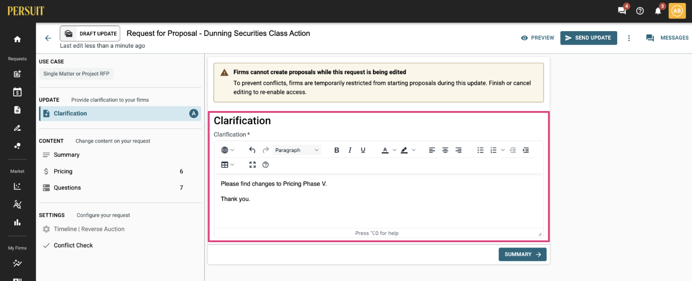Screen dimensions: 692x281
Task: Click into the clarification text area
Action: pyautogui.click(x=378, y=201)
